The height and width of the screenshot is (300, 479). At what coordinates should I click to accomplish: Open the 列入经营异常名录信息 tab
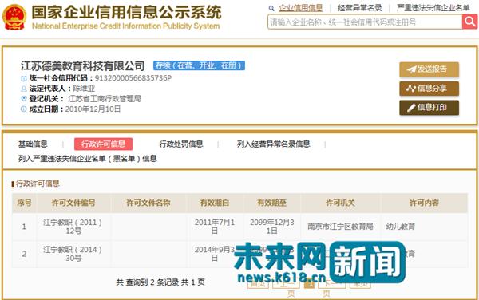coord(273,144)
